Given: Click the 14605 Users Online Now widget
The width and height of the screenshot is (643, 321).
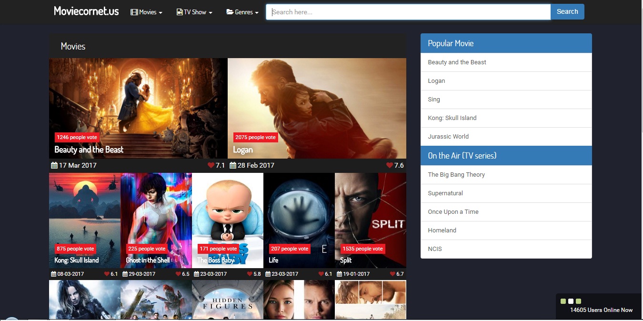Looking at the screenshot, I should click(599, 306).
